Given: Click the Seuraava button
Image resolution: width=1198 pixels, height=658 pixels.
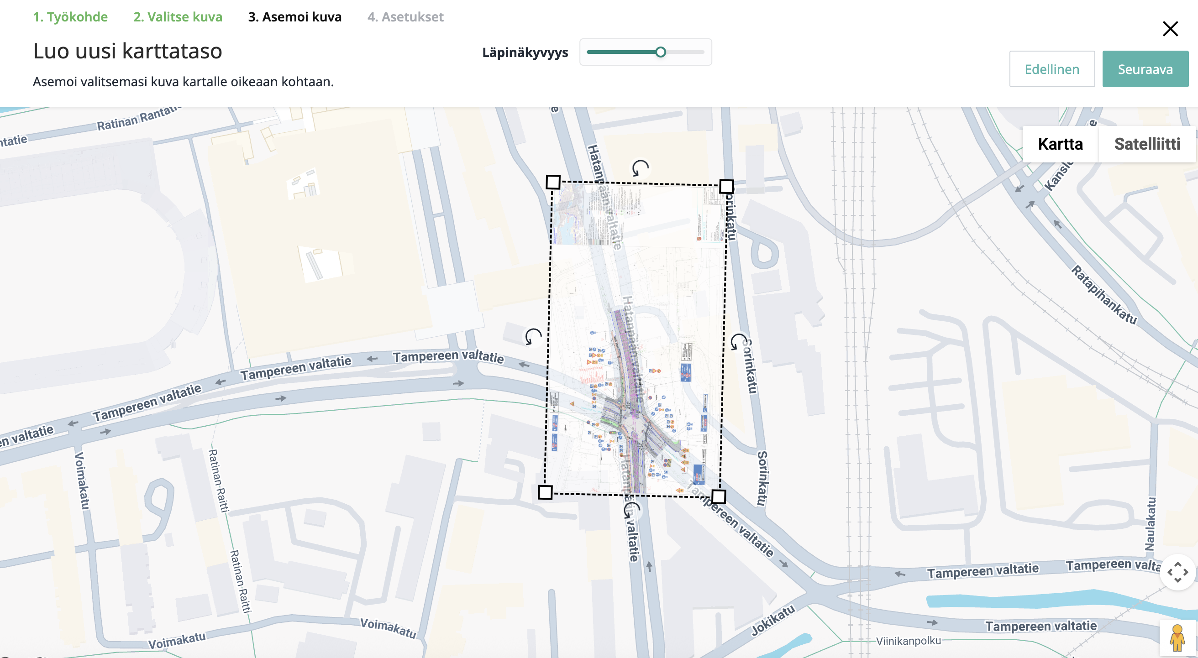Looking at the screenshot, I should click(1145, 69).
